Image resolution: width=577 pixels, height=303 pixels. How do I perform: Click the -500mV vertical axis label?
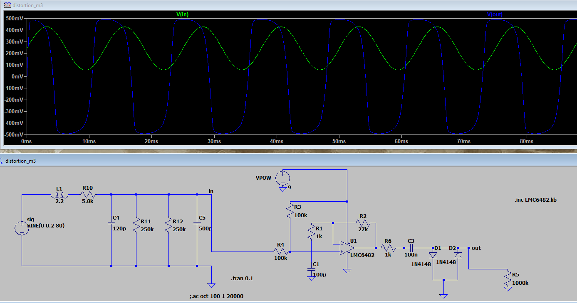(14, 135)
